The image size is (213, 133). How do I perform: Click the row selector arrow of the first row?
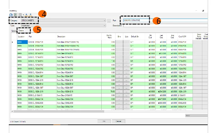click(13, 42)
